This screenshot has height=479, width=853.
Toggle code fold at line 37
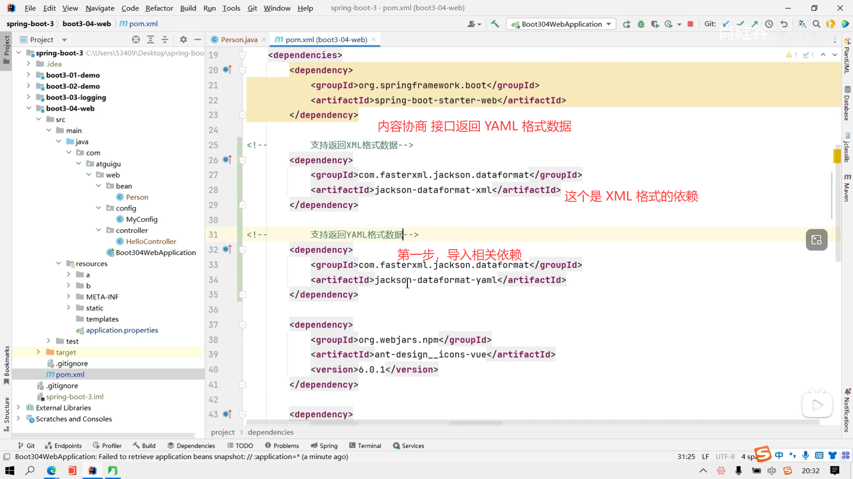click(243, 325)
